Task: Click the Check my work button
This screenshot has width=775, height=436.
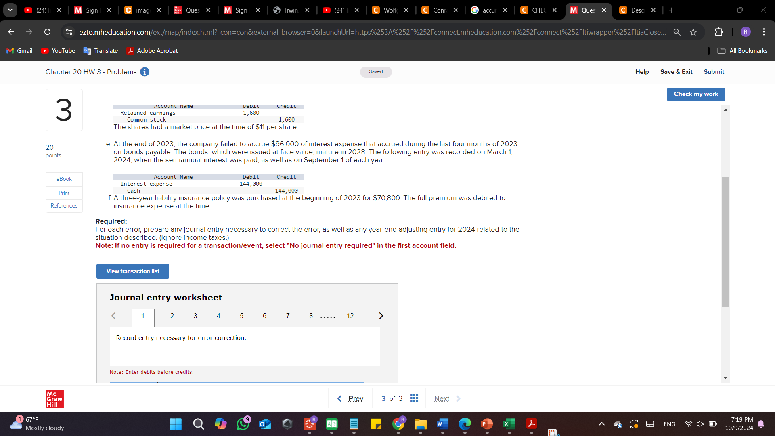Action: (x=695, y=94)
